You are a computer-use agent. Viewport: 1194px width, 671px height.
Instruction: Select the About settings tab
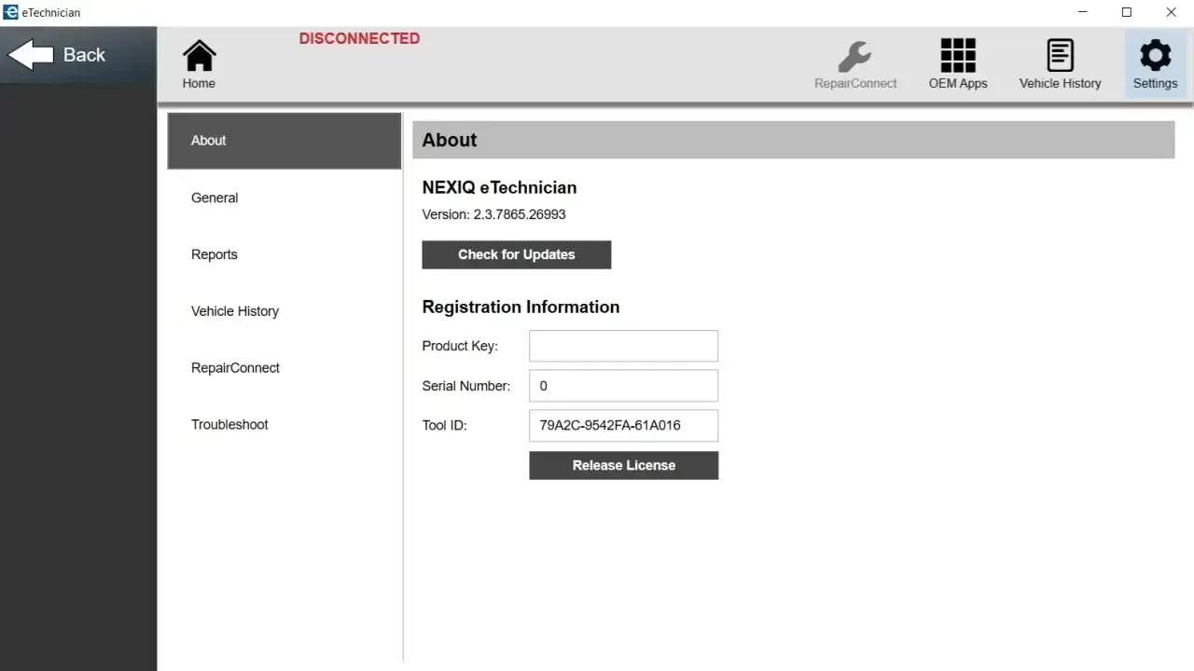coord(285,141)
